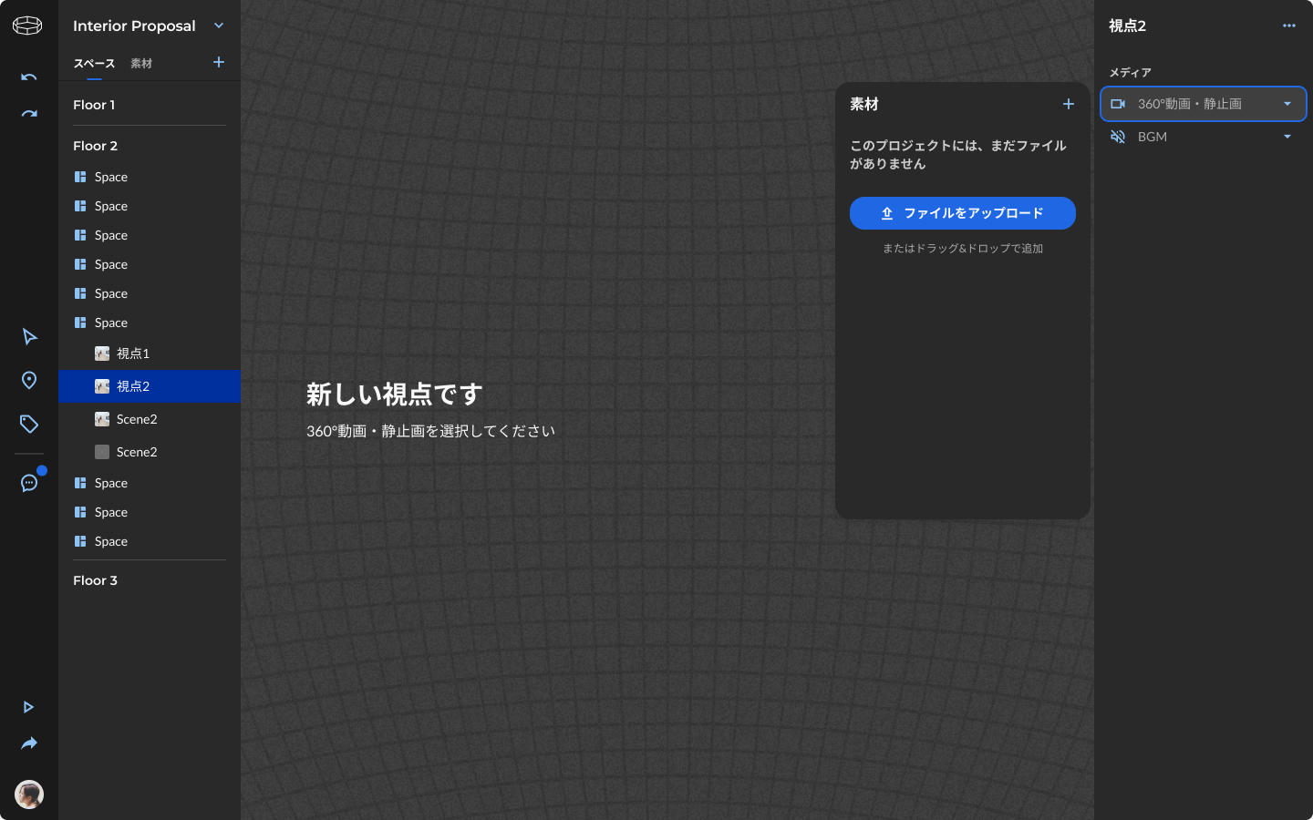
Task: Click the preview play icon near the bottom sidebar
Action: [28, 707]
